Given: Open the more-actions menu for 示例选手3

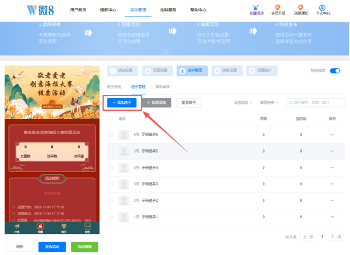Looking at the screenshot, I should pyautogui.click(x=332, y=184).
